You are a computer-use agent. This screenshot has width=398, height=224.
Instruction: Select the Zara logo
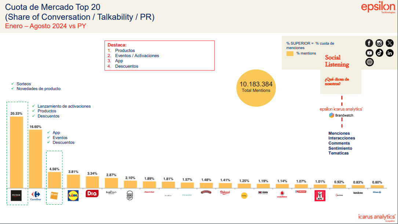point(168,195)
